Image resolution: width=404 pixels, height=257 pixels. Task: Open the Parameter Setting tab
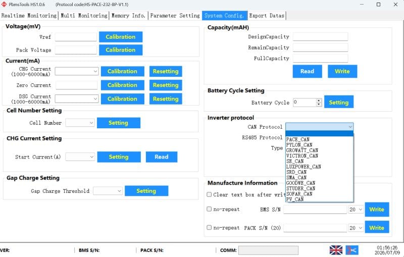coord(175,16)
